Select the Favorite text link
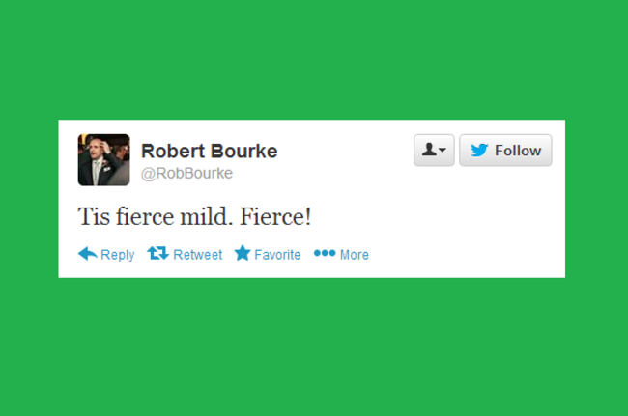The width and height of the screenshot is (628, 416). [x=277, y=255]
